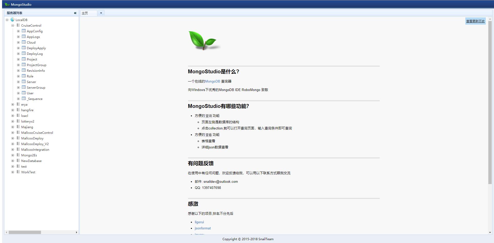Viewport: 494px width, 243px height.
Task: Open the jsonformat project link
Action: (x=203, y=228)
